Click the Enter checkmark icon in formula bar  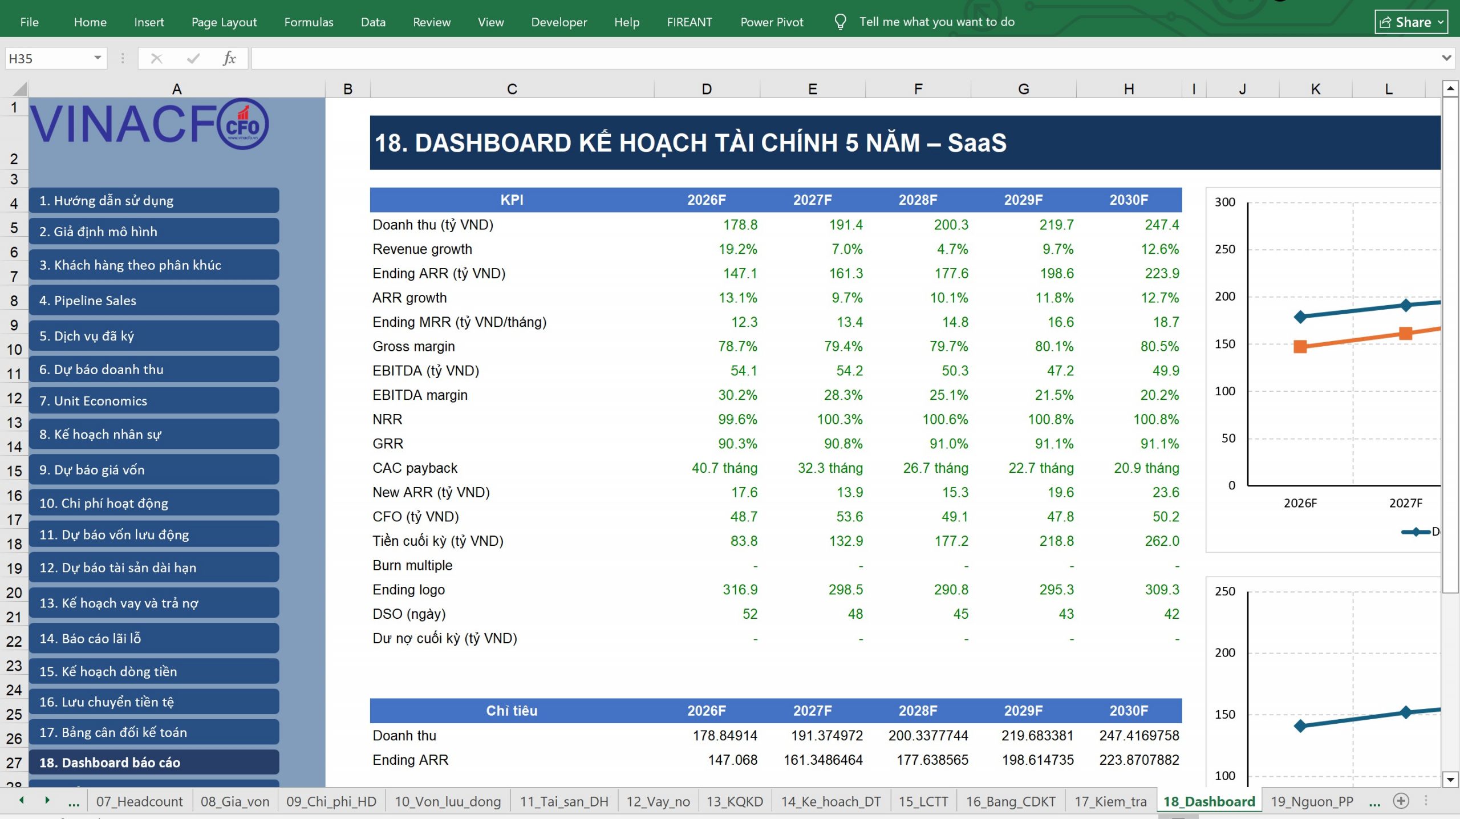[x=193, y=58]
